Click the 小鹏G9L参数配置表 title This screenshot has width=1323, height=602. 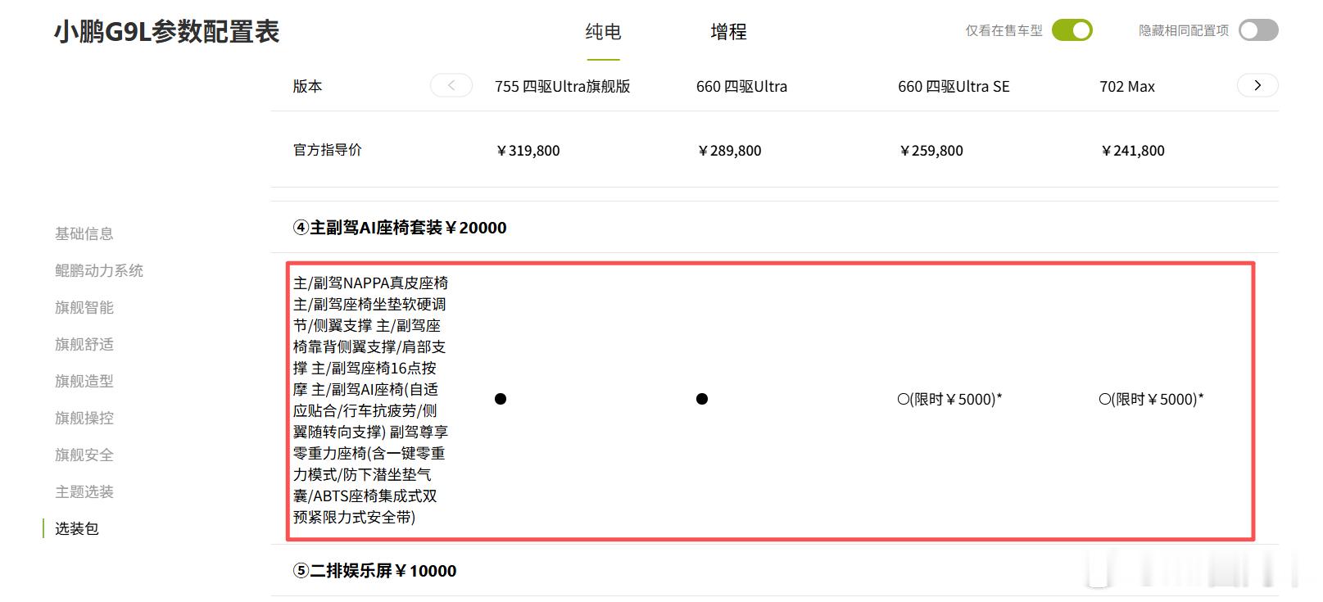pyautogui.click(x=167, y=32)
